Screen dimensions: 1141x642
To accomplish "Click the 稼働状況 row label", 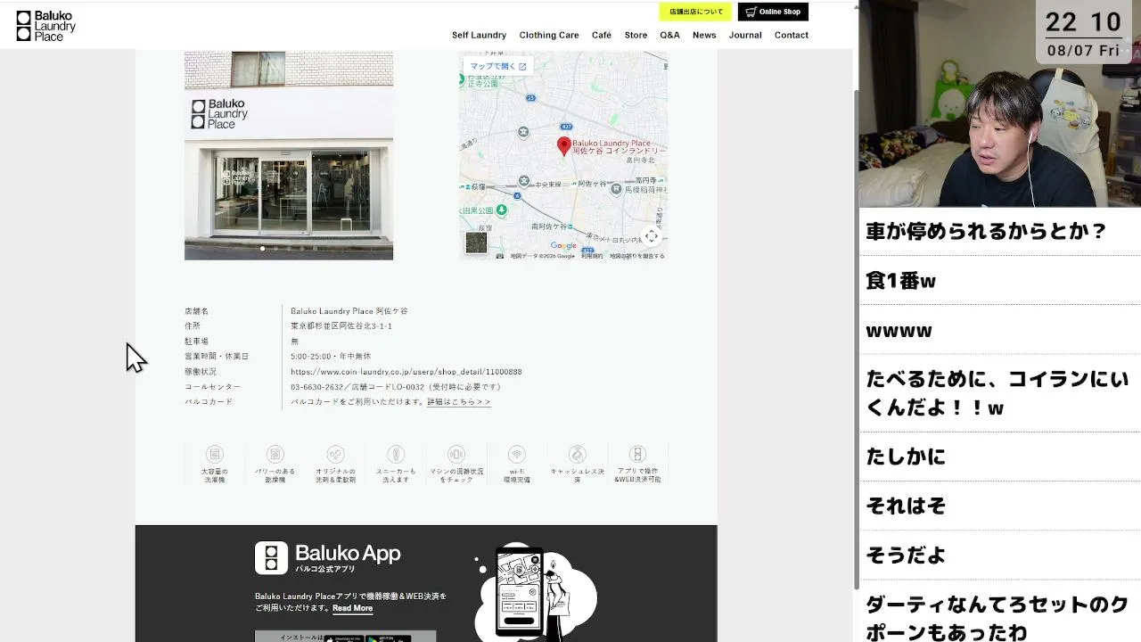I will tap(201, 372).
